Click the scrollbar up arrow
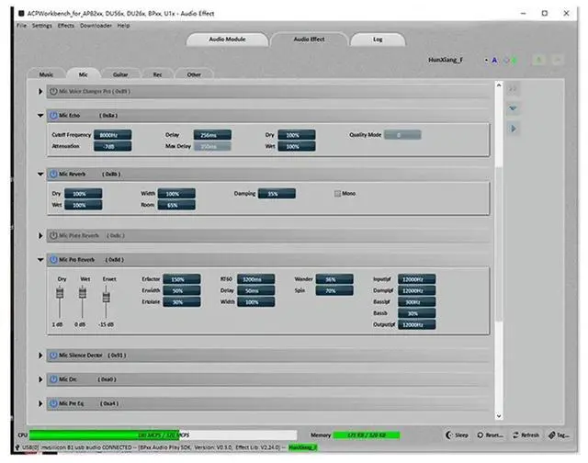Image resolution: width=588 pixels, height=463 pixels. pos(499,85)
